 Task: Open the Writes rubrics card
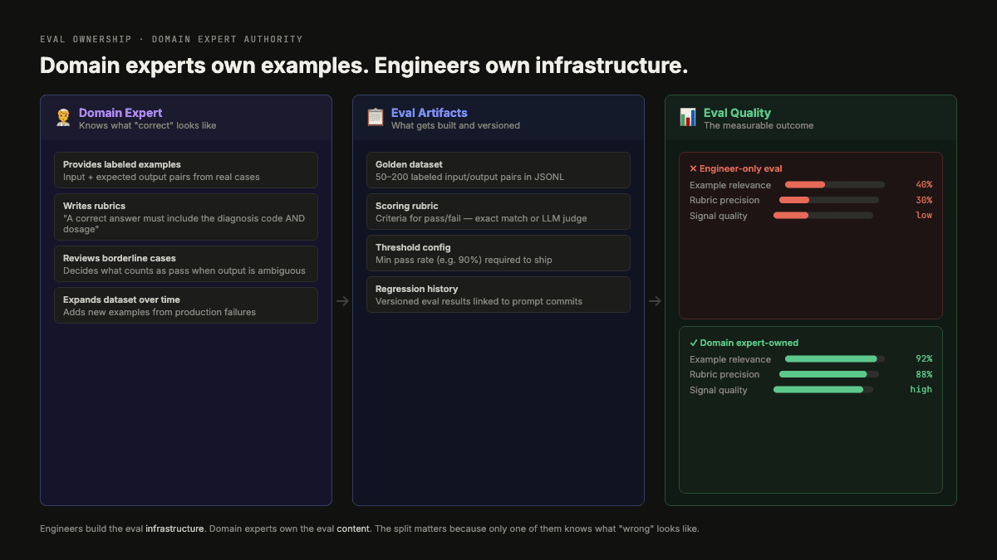[186, 217]
